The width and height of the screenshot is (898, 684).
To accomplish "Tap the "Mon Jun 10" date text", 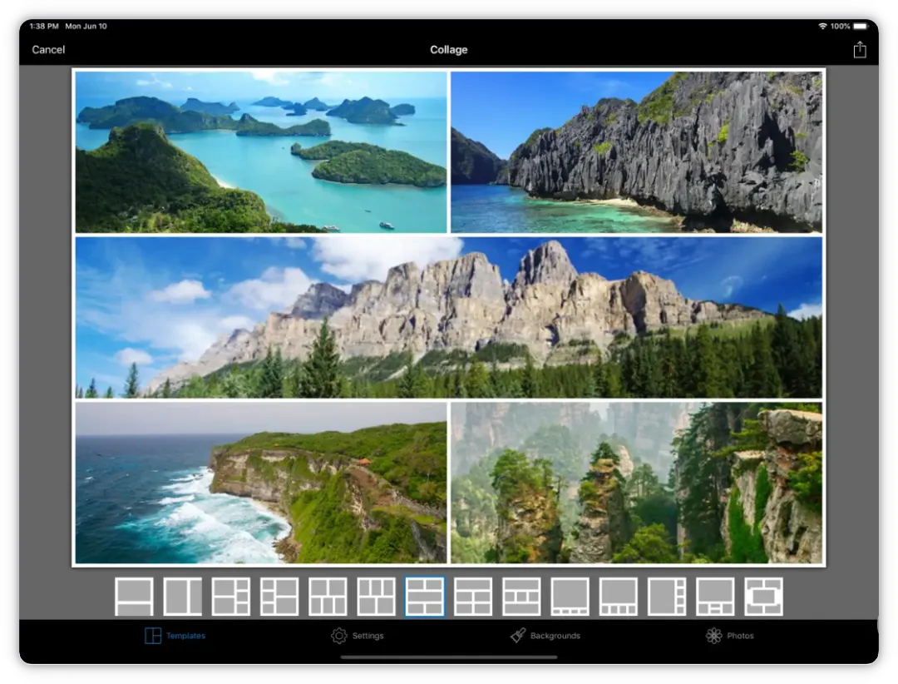I will pos(86,27).
